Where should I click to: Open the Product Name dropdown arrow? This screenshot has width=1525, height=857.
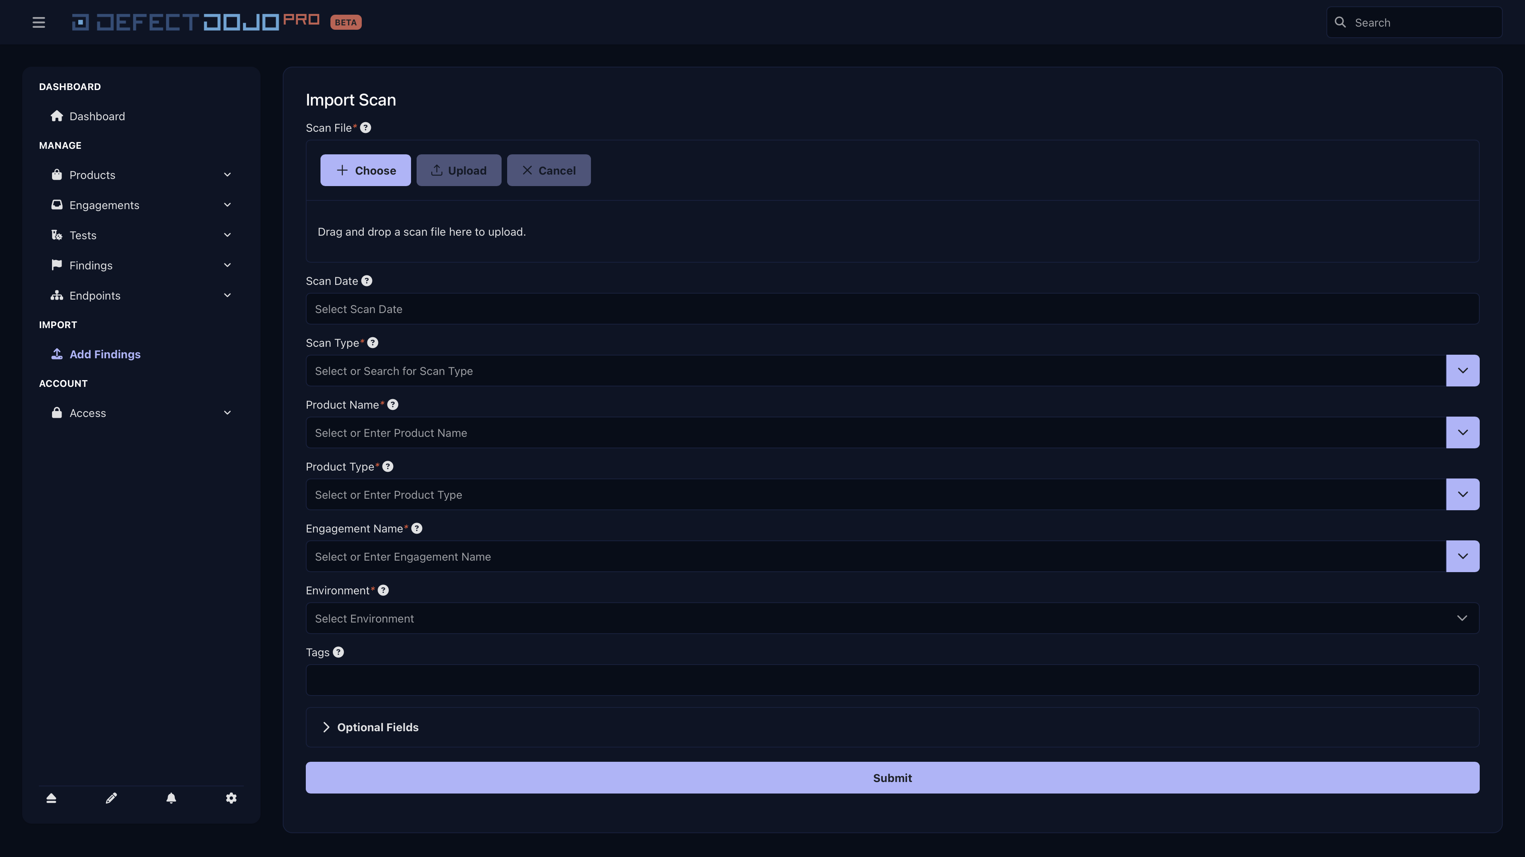pyautogui.click(x=1462, y=432)
